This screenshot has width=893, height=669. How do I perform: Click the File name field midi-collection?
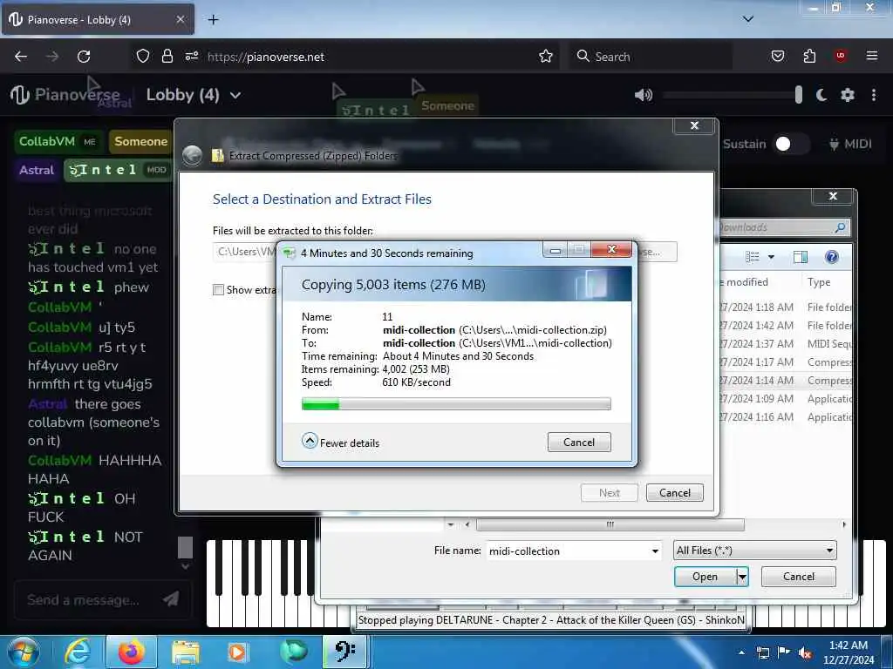(567, 551)
